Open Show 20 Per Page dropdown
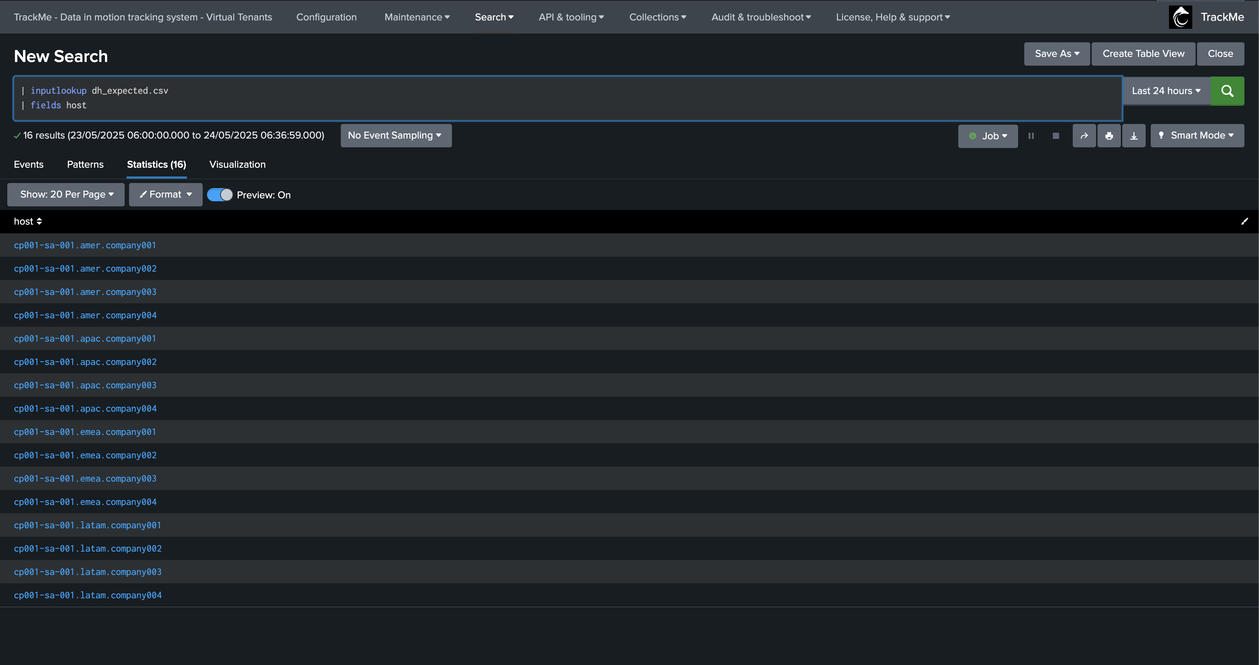This screenshot has width=1259, height=665. click(66, 195)
